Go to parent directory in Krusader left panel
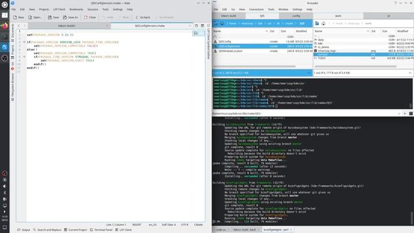414x233 pixels. (x=263, y=37)
